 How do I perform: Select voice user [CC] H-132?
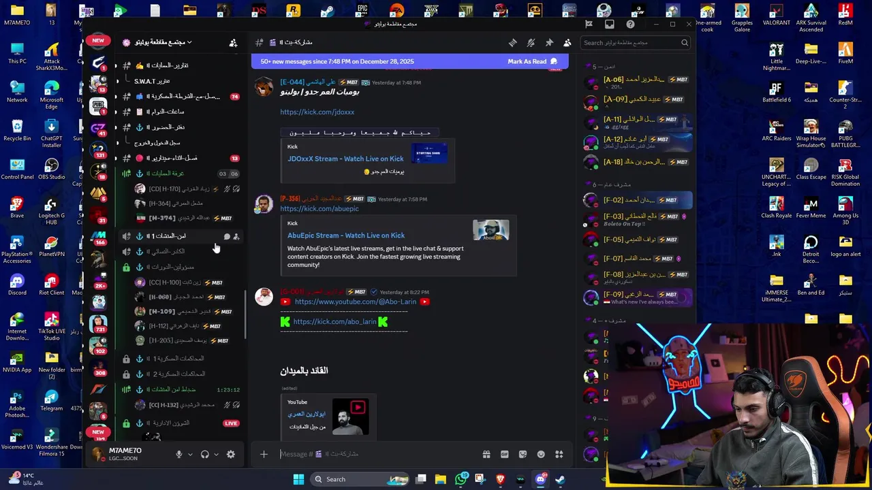(187, 405)
